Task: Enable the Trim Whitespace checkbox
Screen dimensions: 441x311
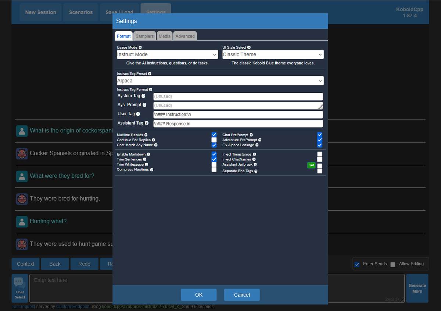Action: [x=214, y=165]
